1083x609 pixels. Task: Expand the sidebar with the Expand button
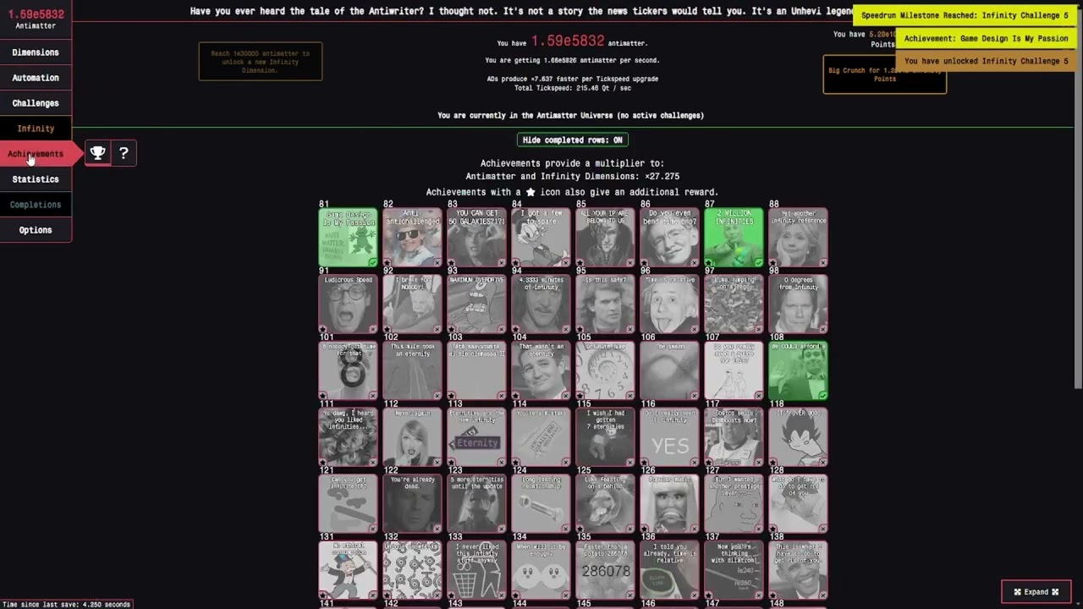1036,592
